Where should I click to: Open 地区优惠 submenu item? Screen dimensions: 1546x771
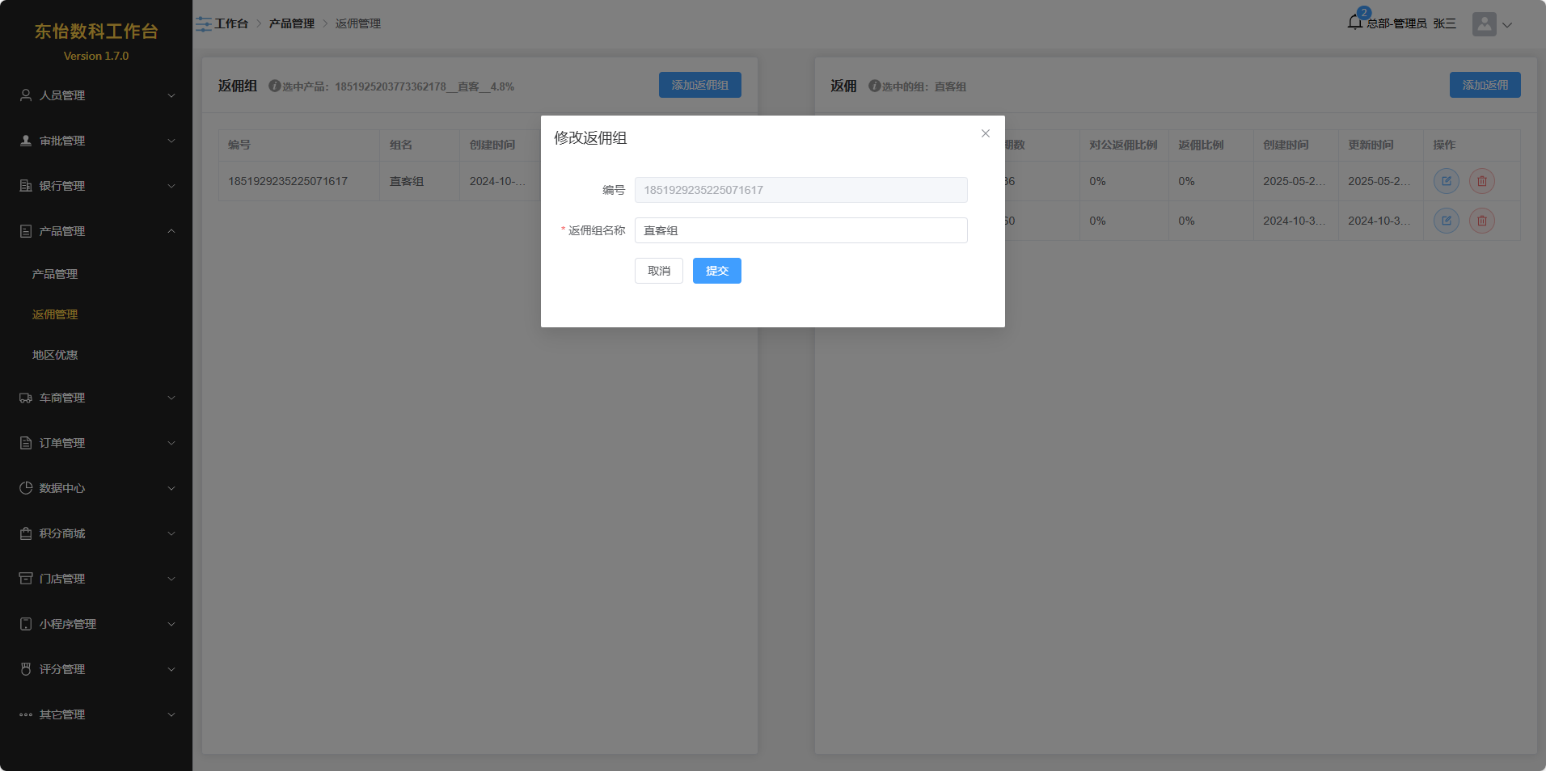55,355
